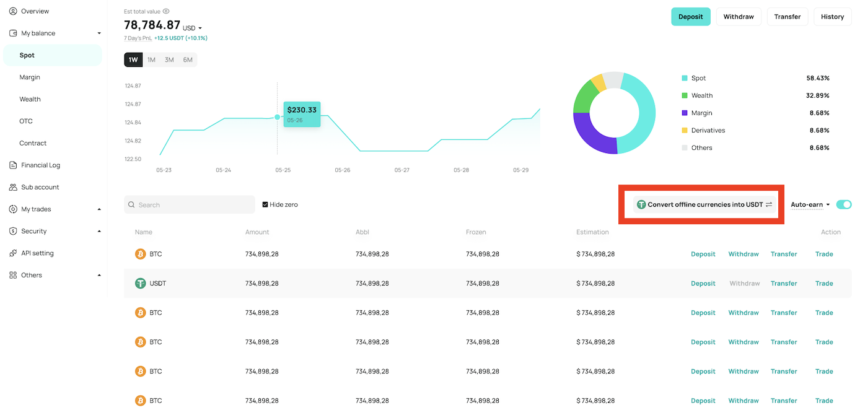Click the USDT coin icon in its row
This screenshot has height=415, width=860.
(x=141, y=283)
